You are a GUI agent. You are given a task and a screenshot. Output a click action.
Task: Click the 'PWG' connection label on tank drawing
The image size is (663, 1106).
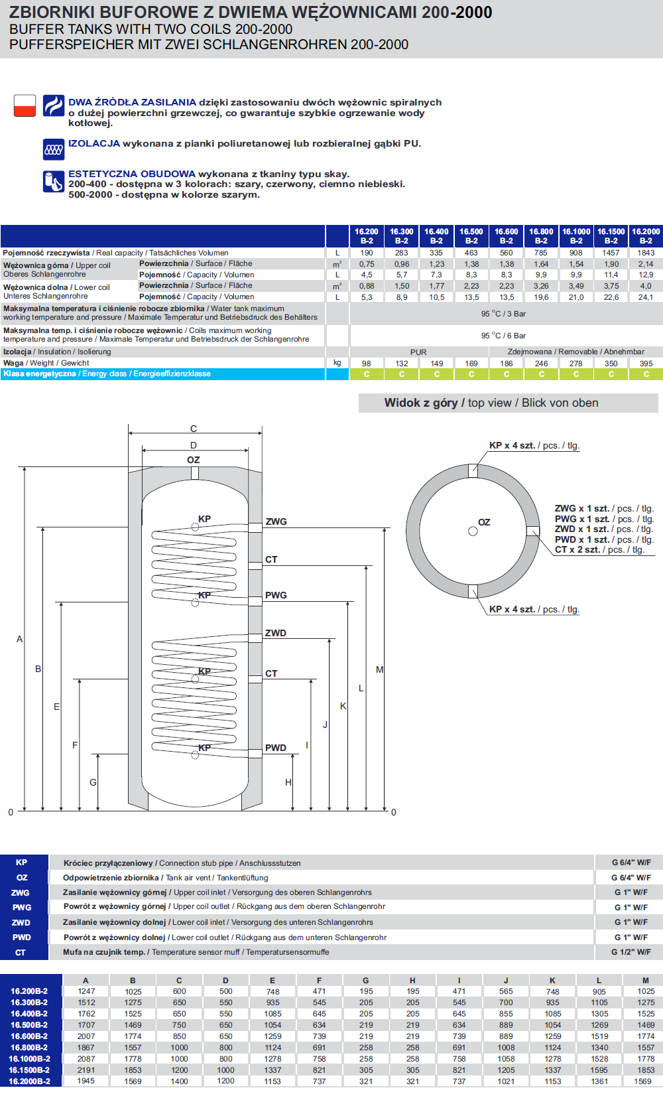(x=276, y=595)
